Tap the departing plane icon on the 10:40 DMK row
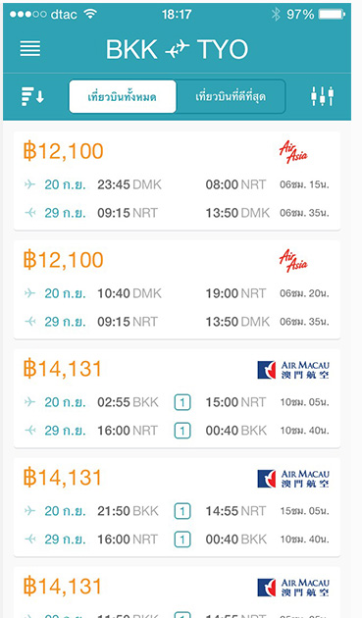The height and width of the screenshot is (618, 362). pos(29,293)
